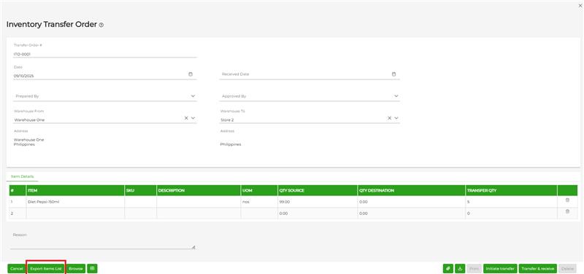Viewport: 584px width, 274px height.
Task: Click the grid icon next to Browse
Action: click(93, 268)
